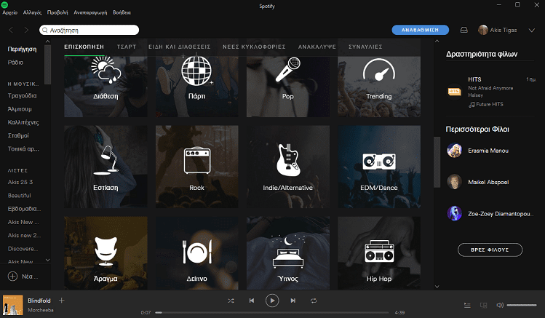Open the EDM/Dance turntables tile

coord(379,167)
